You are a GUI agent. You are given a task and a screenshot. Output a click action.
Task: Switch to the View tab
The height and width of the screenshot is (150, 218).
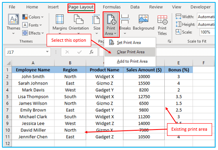tap(177, 7)
